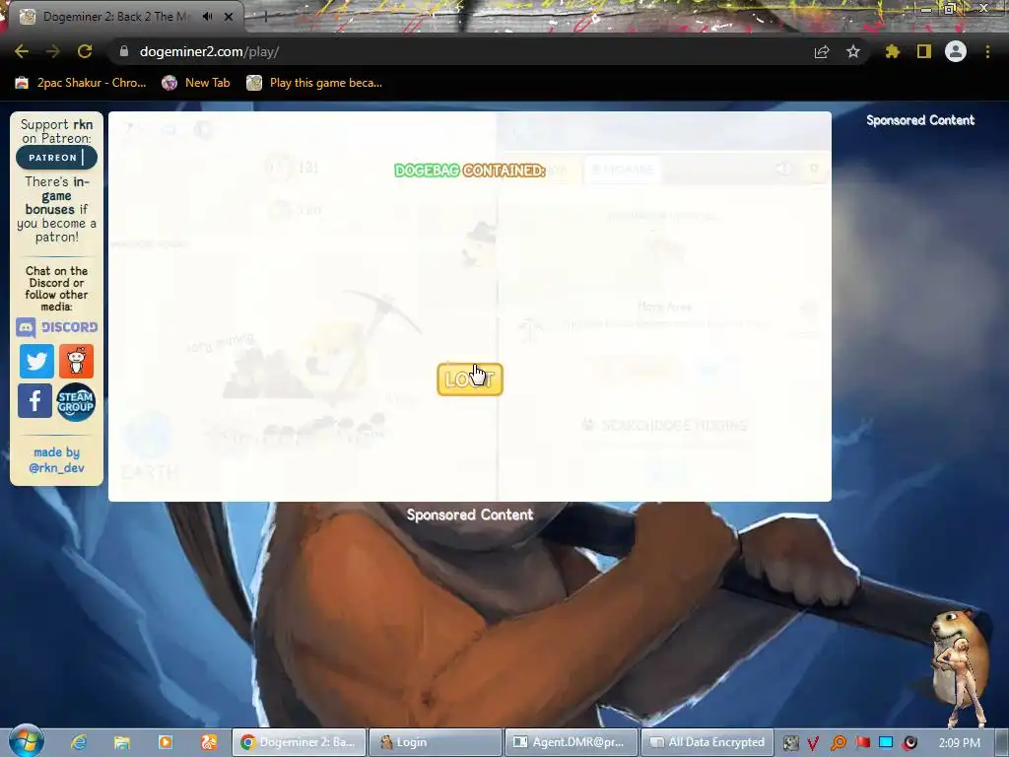Open Windows Explorer folder on taskbar
This screenshot has height=757, width=1009.
[121, 742]
